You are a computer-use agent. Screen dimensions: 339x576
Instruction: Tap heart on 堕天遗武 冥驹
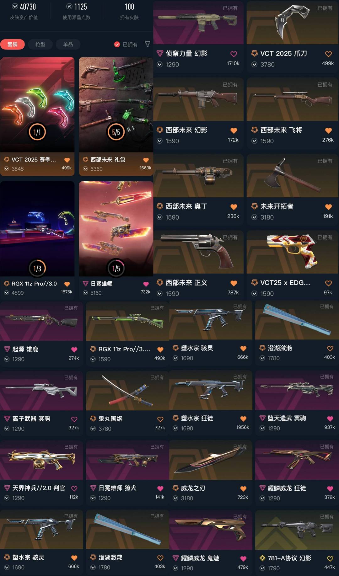pyautogui.click(x=330, y=419)
